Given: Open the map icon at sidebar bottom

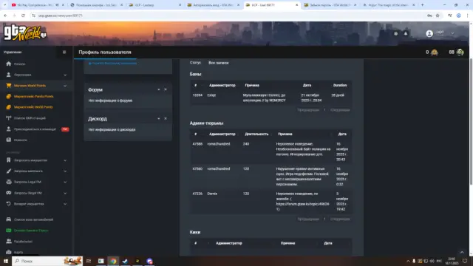Looking at the screenshot, I should click(x=8, y=252).
